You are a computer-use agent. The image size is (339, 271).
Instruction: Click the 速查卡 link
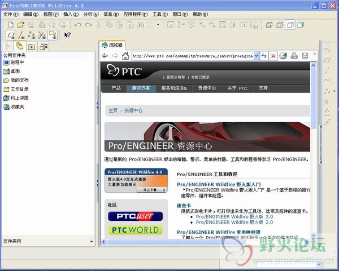tap(184, 206)
